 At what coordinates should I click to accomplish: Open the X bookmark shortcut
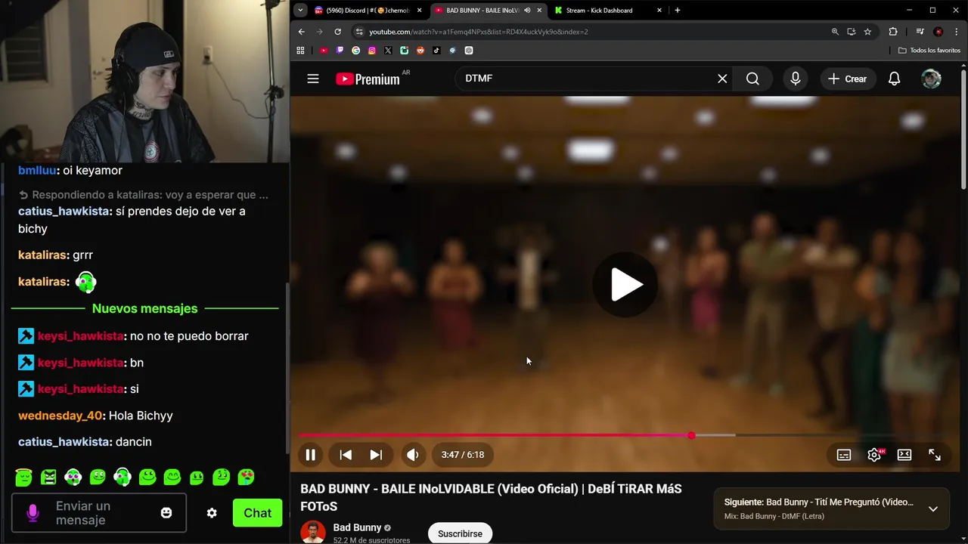(388, 51)
